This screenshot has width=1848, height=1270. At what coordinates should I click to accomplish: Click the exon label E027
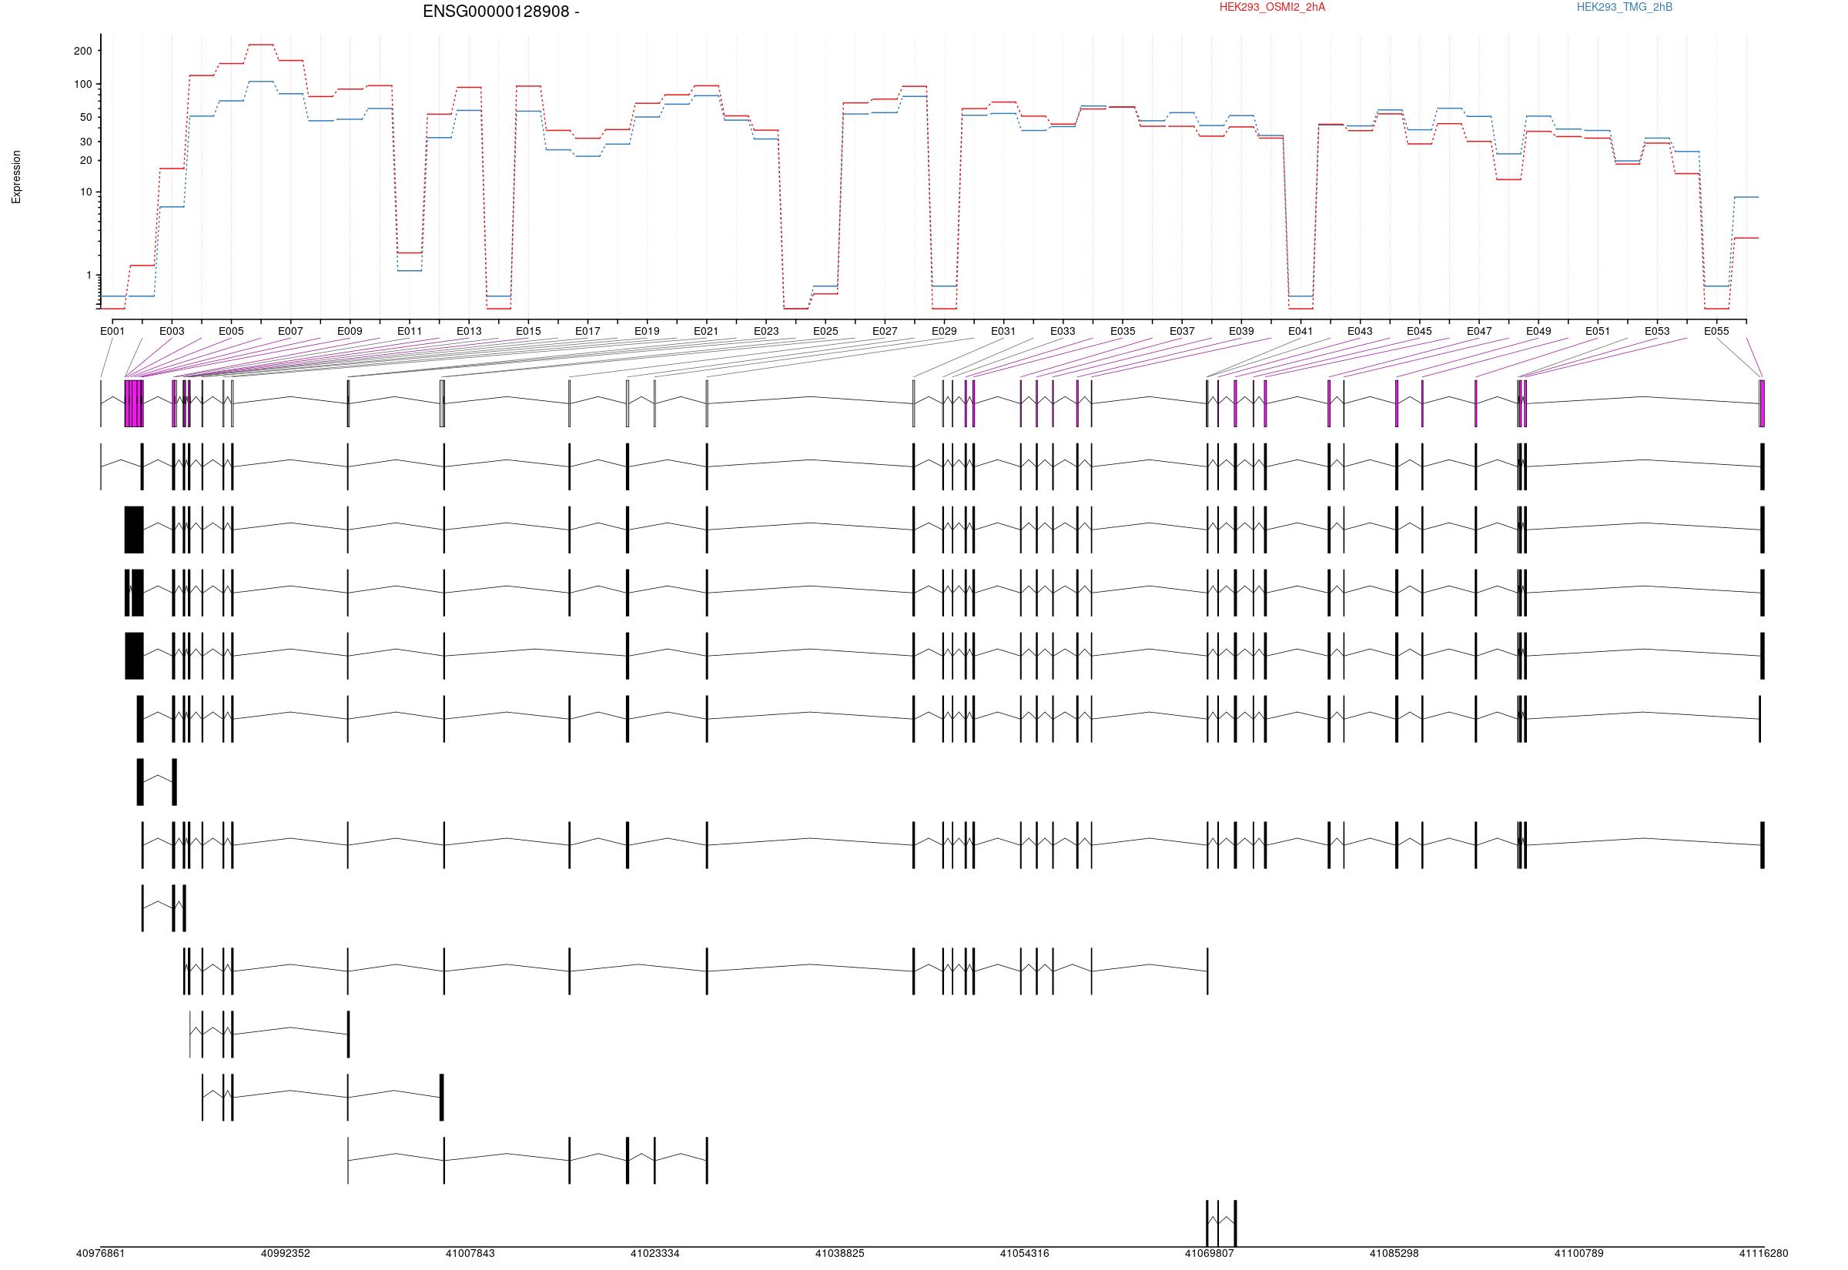884,331
